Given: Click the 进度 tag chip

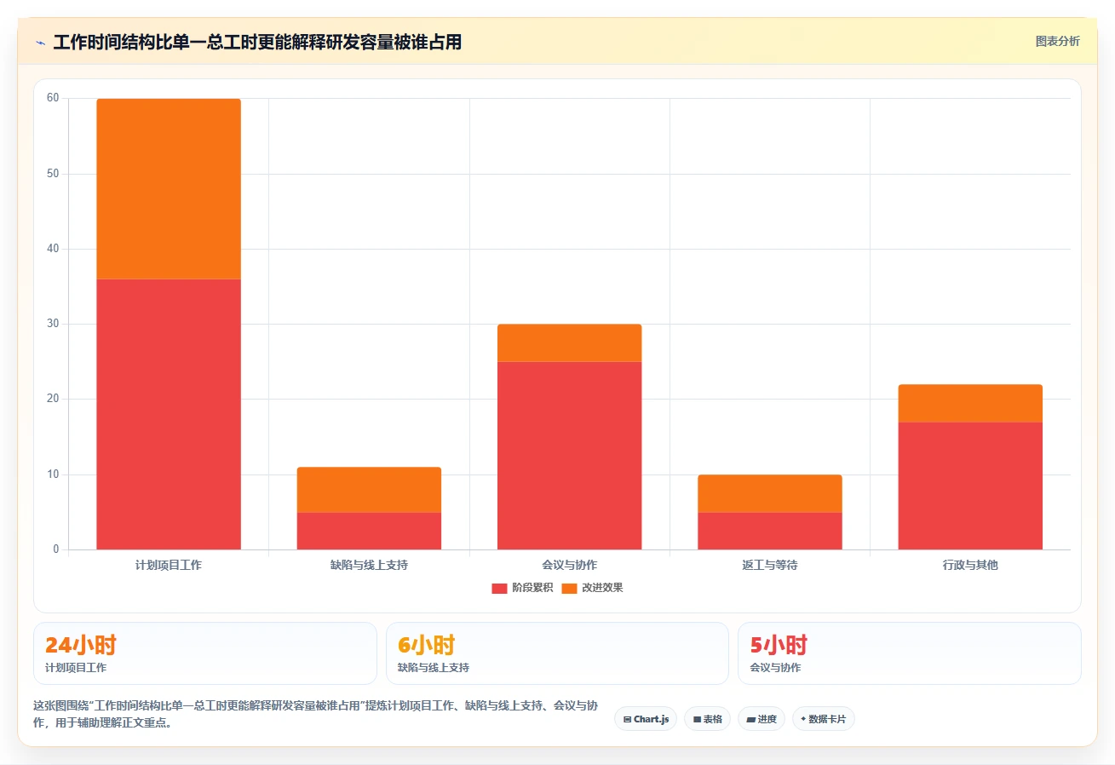Looking at the screenshot, I should 762,719.
